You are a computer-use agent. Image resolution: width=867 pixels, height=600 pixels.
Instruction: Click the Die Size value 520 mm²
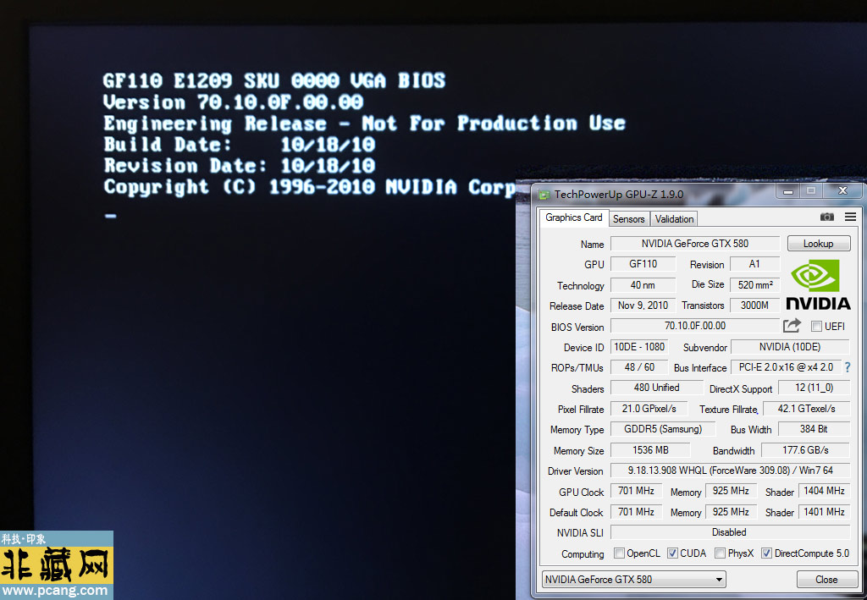click(x=754, y=285)
